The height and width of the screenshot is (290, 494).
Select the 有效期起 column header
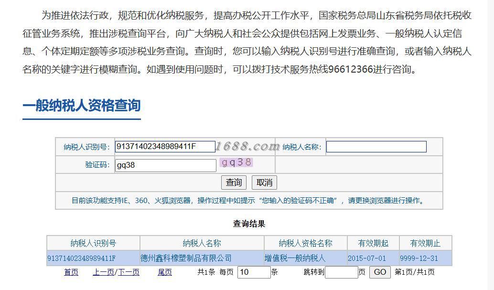tap(373, 243)
